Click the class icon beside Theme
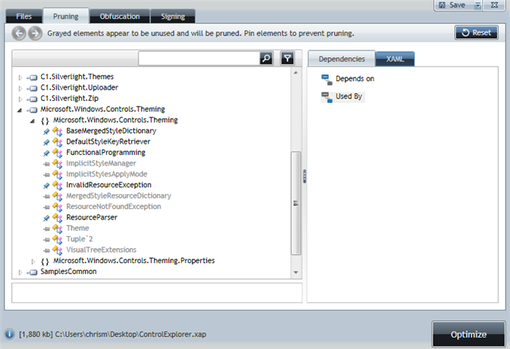 tap(57, 229)
